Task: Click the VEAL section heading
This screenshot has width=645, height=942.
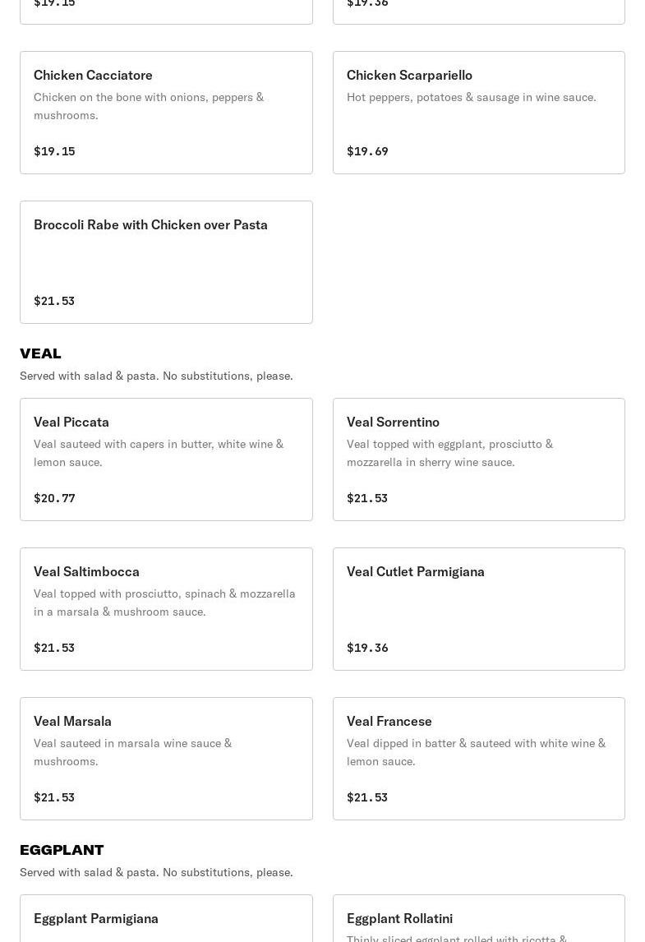Action: (x=40, y=353)
